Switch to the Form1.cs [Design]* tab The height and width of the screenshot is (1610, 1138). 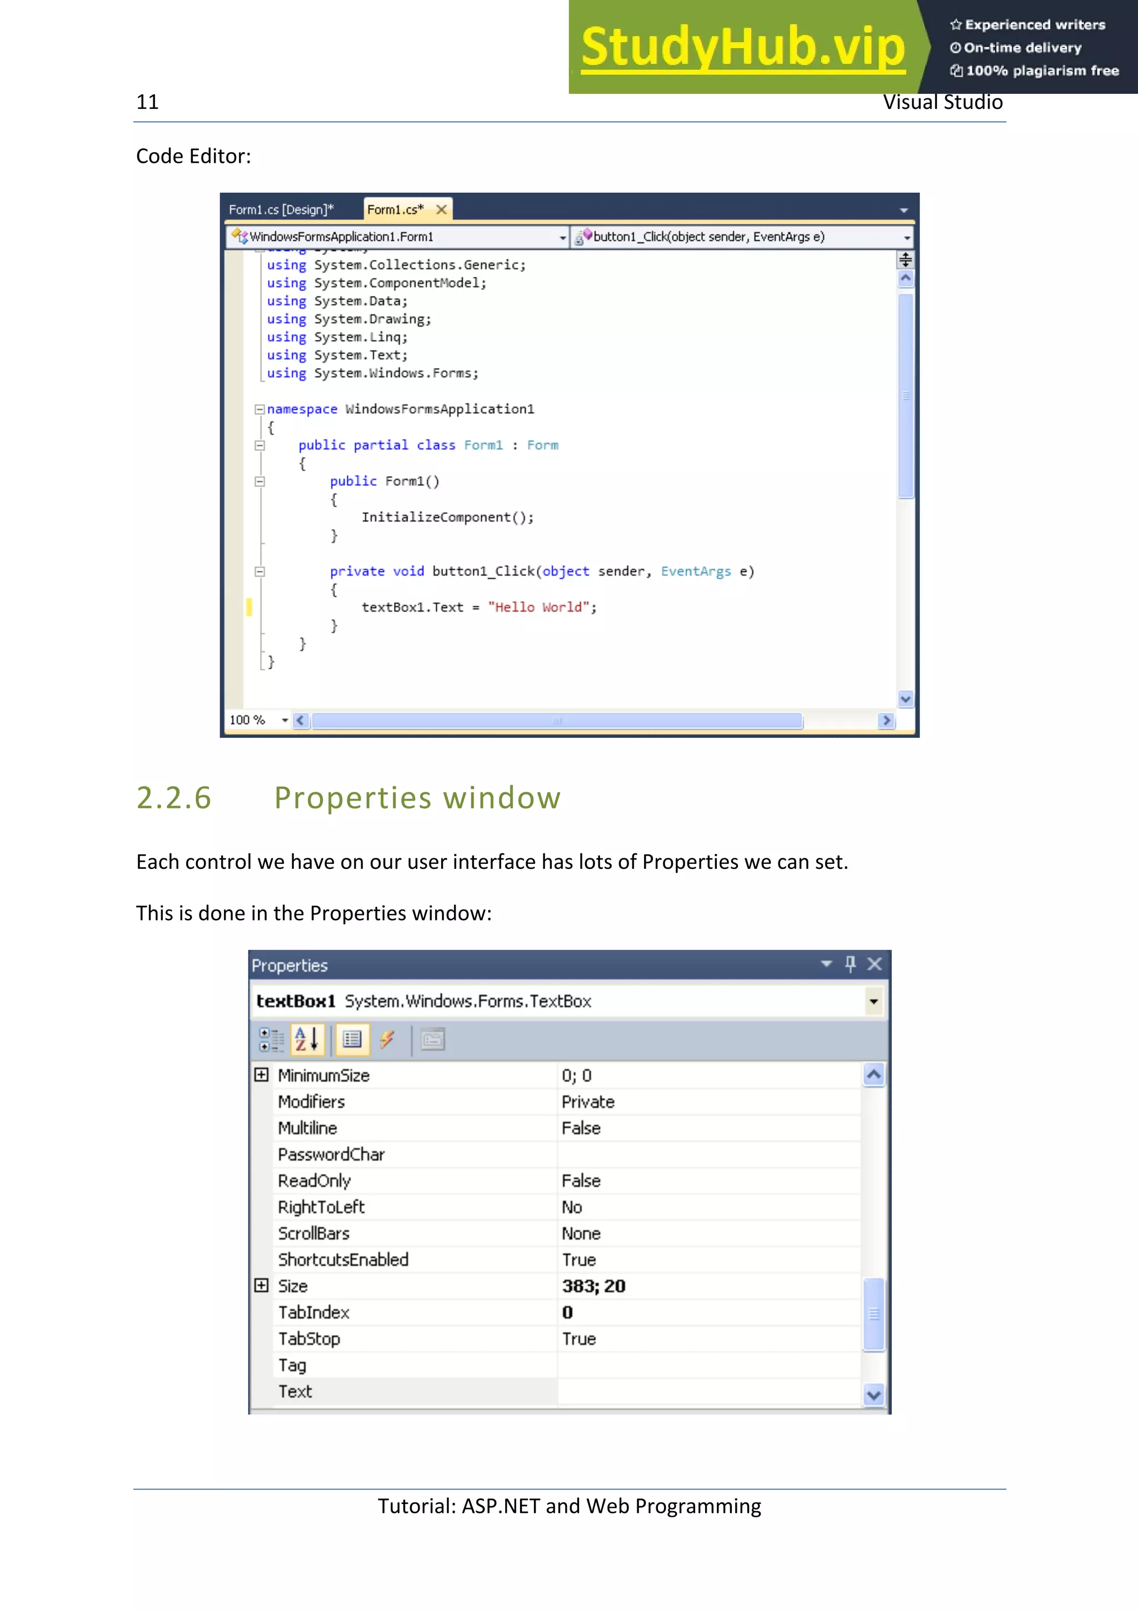point(281,209)
